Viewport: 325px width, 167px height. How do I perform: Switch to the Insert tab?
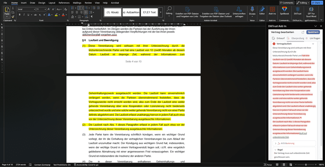point(23,3)
